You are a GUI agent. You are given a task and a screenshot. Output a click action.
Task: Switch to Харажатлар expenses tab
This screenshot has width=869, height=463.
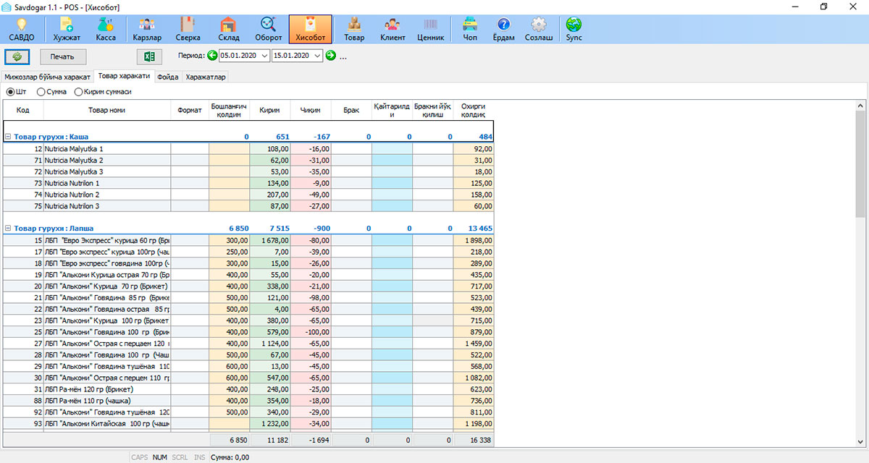coord(206,77)
